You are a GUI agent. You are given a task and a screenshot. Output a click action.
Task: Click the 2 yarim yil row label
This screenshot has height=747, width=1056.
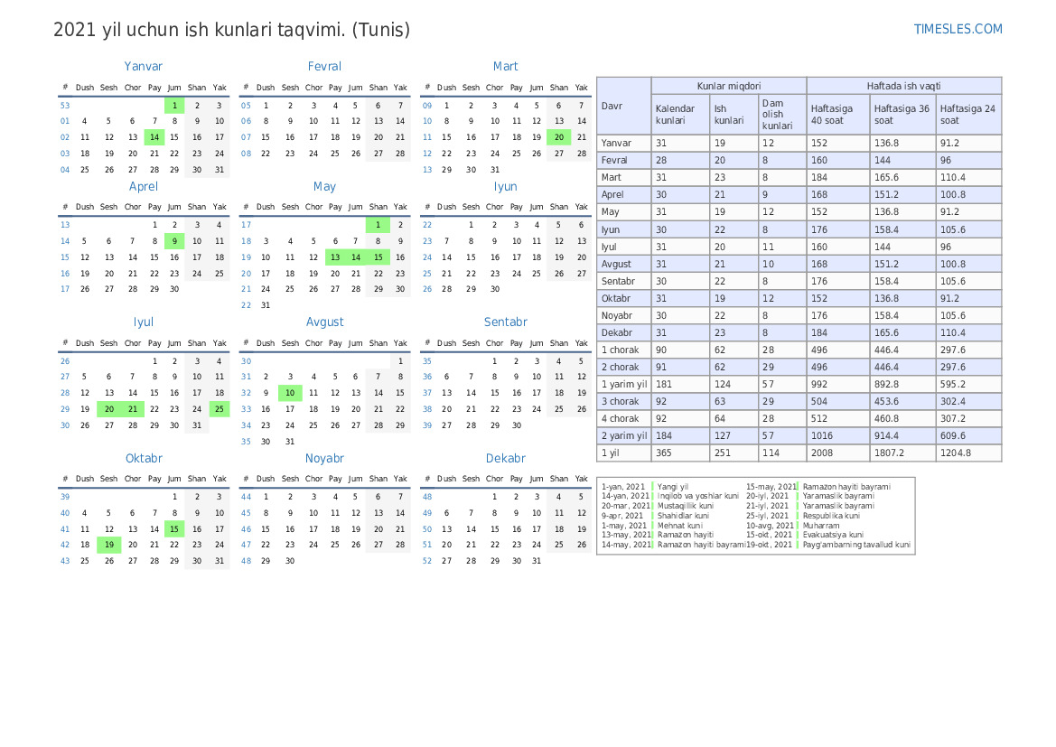[623, 435]
